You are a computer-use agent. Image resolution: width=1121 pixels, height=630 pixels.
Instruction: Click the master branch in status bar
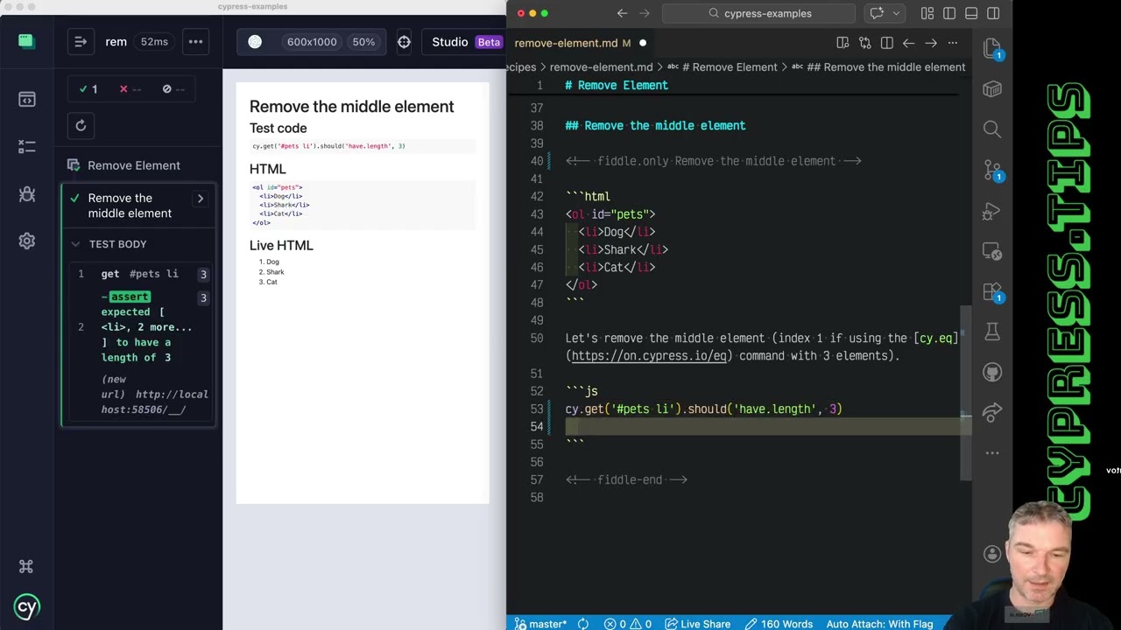coord(540,624)
